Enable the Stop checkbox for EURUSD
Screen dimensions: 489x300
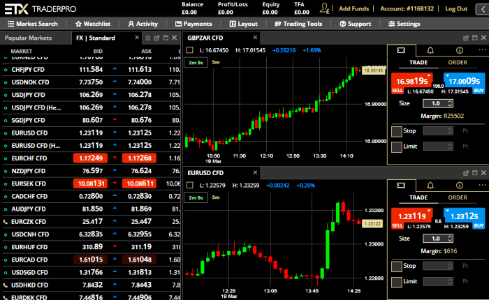(396, 267)
